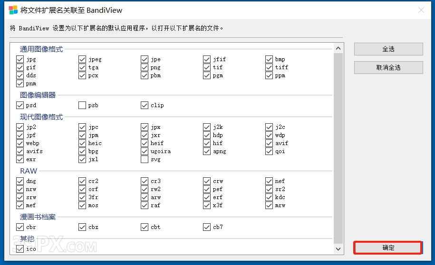Toggle the ugoira checkbox

(x=145, y=151)
